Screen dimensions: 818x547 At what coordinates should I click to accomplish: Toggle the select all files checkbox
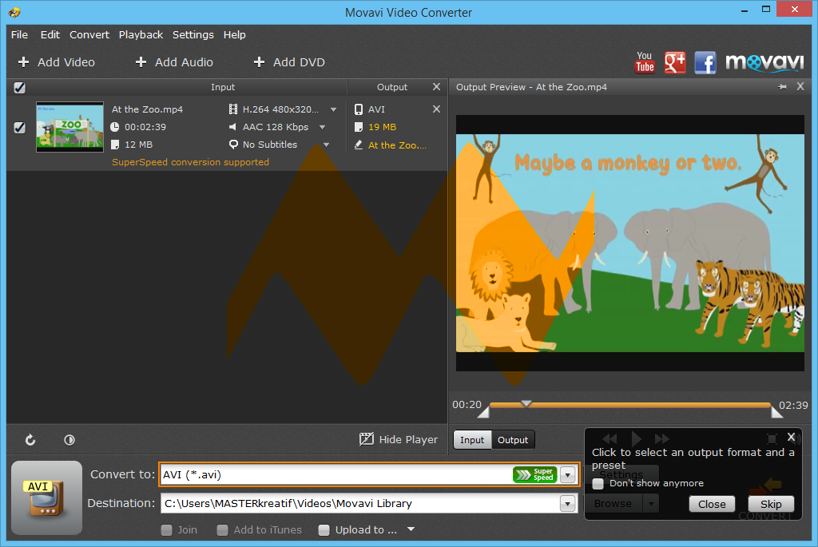coord(19,88)
